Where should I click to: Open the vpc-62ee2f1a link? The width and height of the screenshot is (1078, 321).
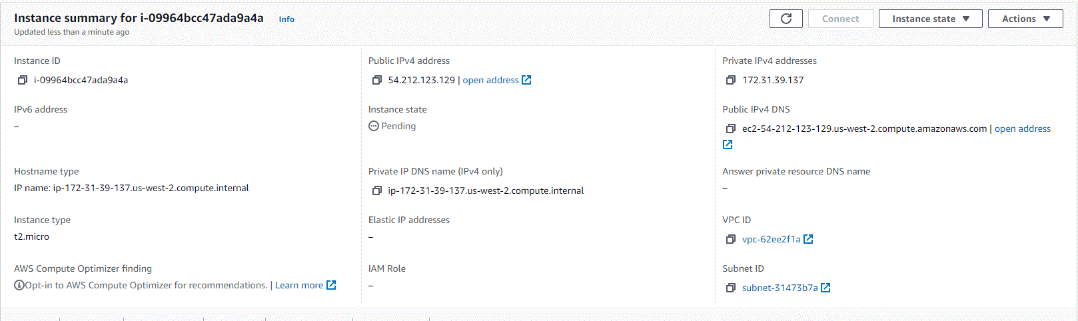tap(771, 239)
